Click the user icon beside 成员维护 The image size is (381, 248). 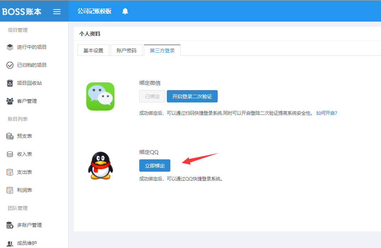pyautogui.click(x=10, y=243)
